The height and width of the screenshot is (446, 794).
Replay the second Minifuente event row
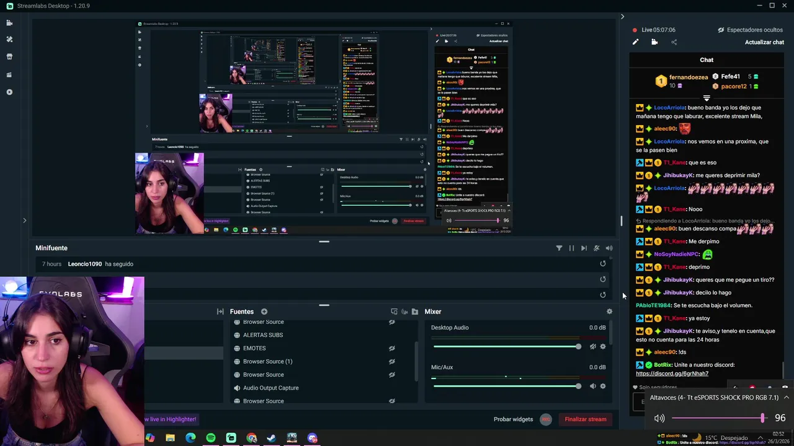tap(602, 279)
